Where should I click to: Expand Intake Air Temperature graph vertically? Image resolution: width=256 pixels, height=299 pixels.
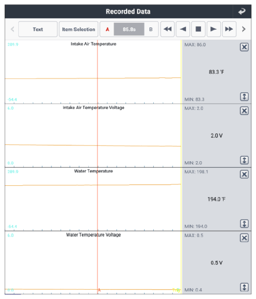[244, 97]
